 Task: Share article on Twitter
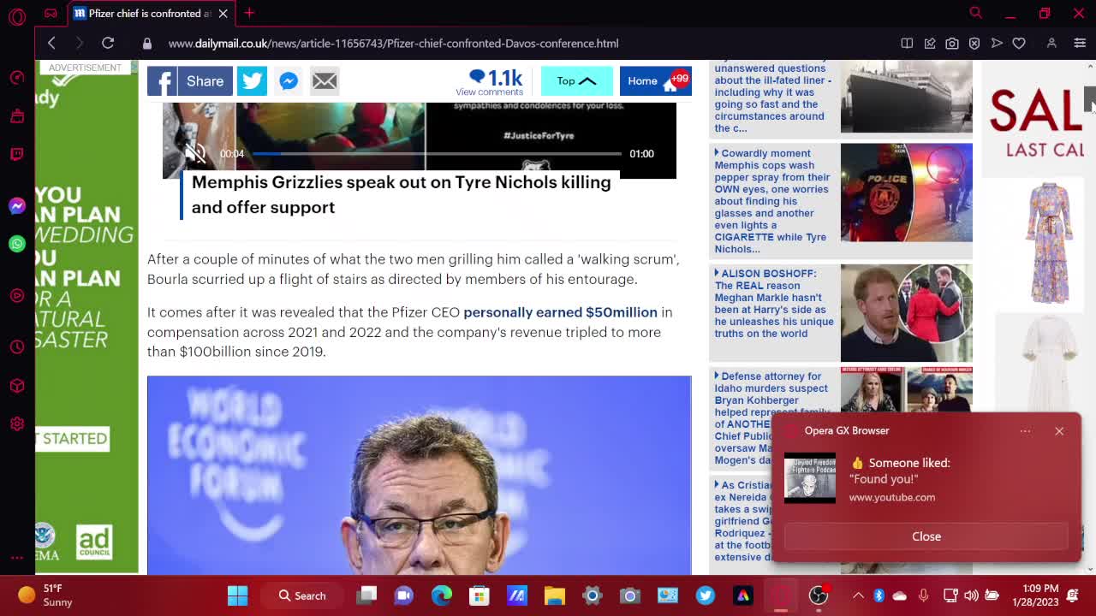point(252,81)
